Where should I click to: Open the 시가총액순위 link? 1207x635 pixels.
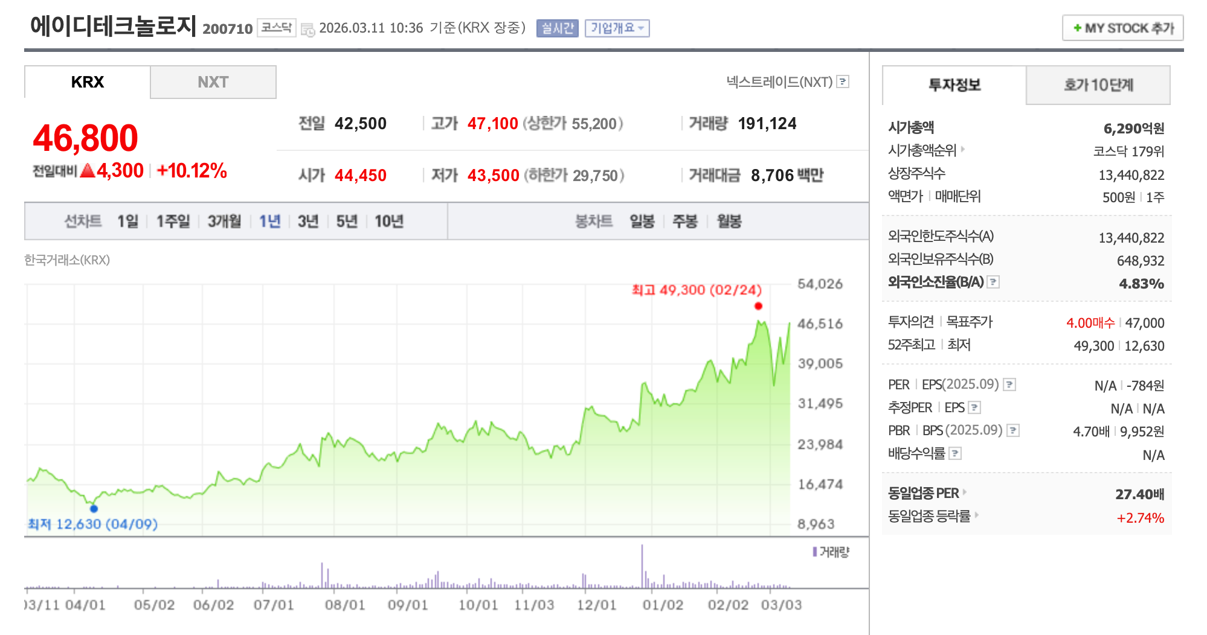click(922, 150)
